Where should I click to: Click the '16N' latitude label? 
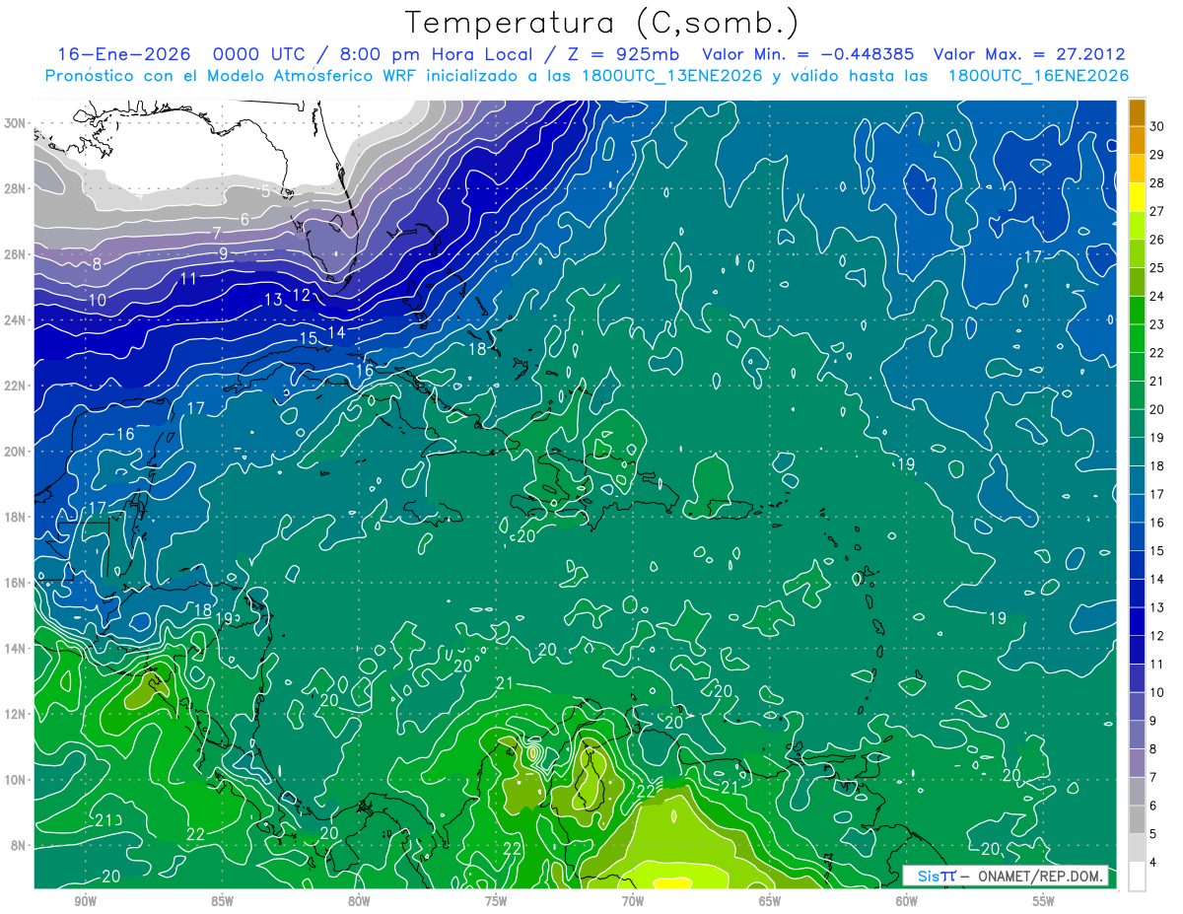(15, 583)
